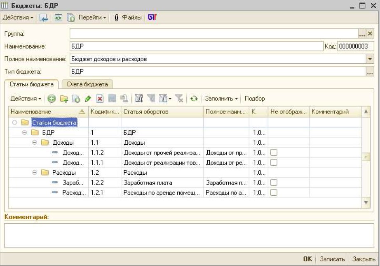Click the sort indicator in Наименование header
This screenshot has height=266, width=380.
82,112
